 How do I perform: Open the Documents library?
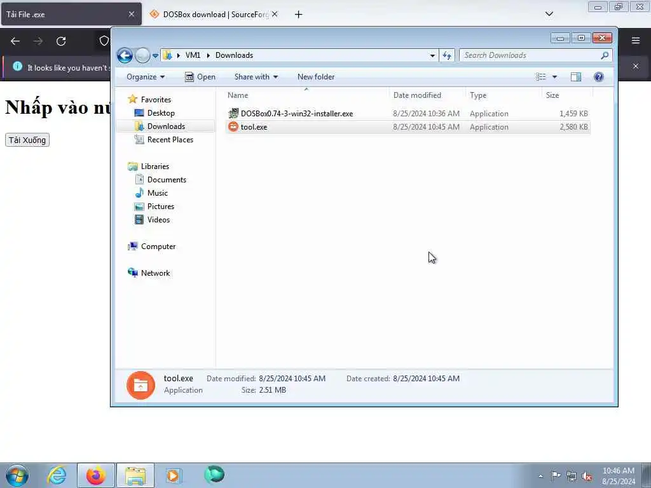pos(167,180)
